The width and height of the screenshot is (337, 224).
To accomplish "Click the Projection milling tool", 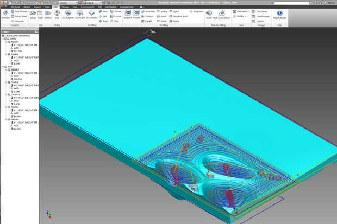I will pos(196,11).
